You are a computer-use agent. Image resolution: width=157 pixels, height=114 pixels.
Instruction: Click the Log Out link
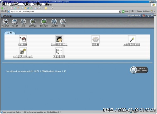pyautogui.click(x=148, y=16)
